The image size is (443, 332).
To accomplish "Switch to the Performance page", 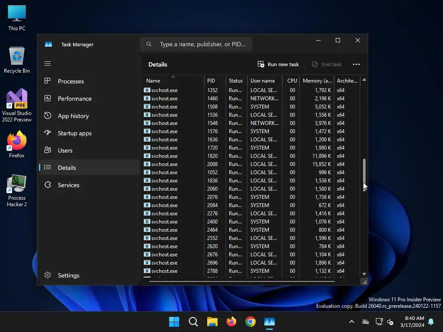I will [89, 99].
